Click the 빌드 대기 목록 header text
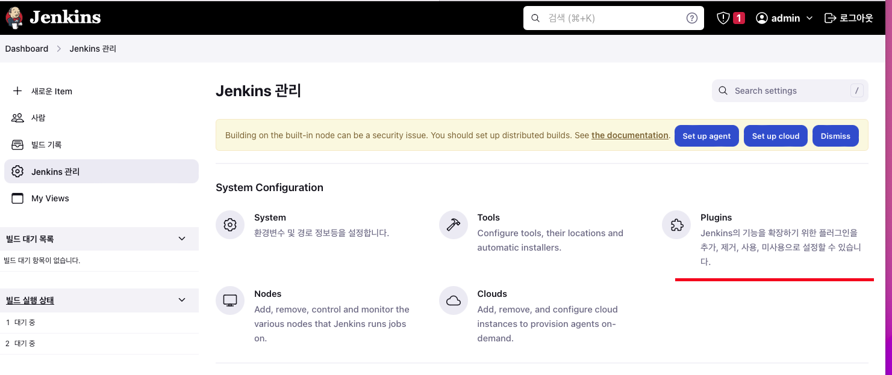Image resolution: width=892 pixels, height=375 pixels. click(30, 239)
